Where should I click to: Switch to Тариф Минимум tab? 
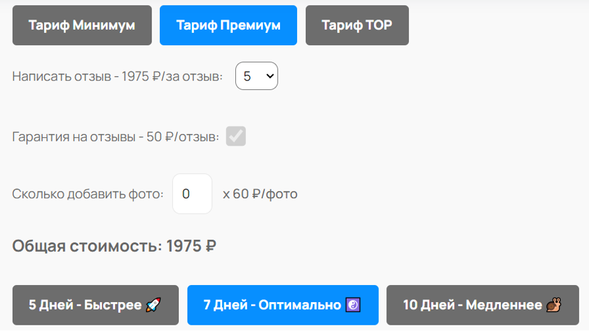[82, 25]
